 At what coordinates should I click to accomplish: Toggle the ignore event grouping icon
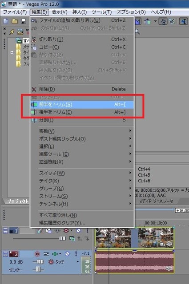coord(172,21)
